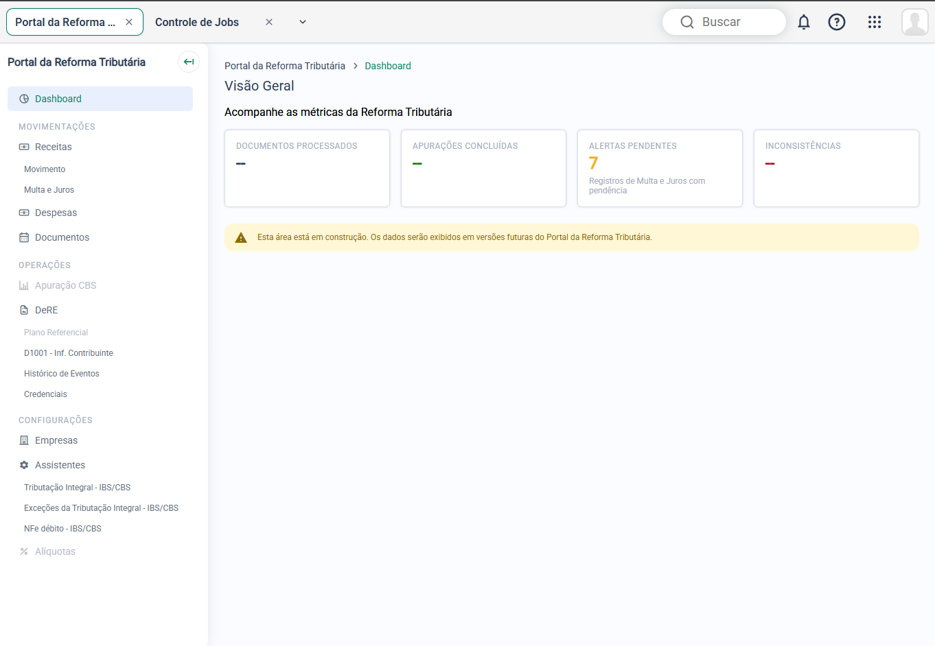Open notifications bell
The height and width of the screenshot is (646, 935).
[804, 22]
